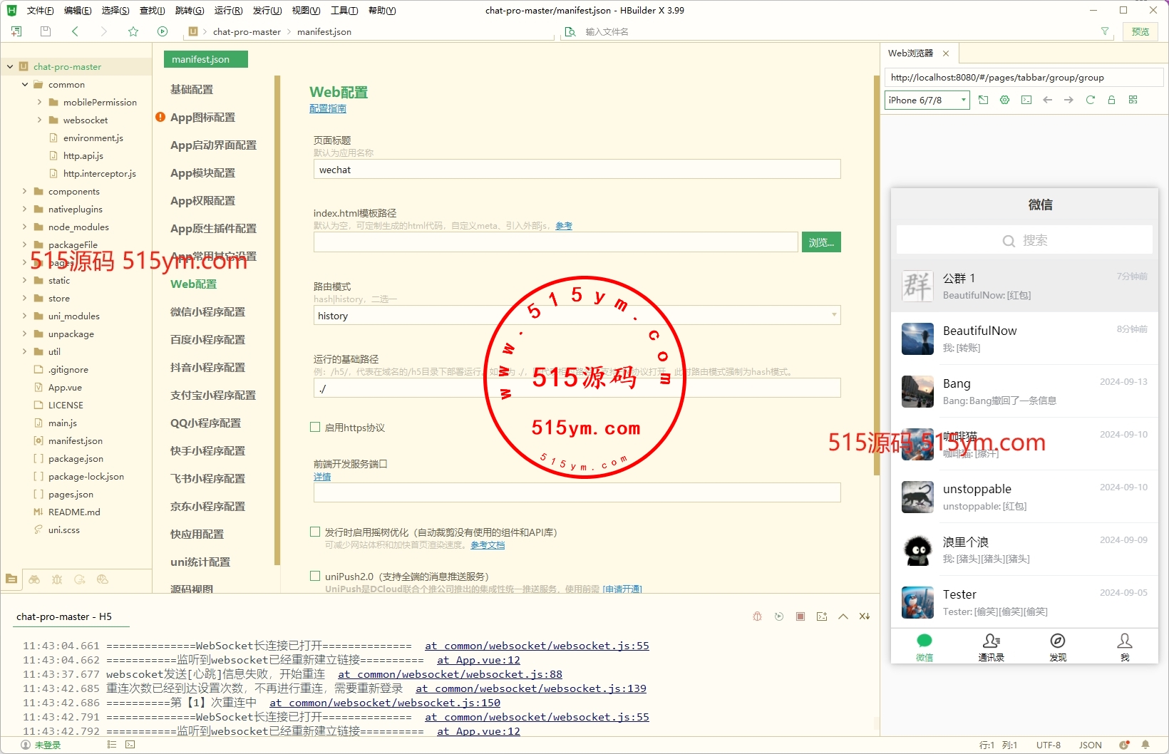The height and width of the screenshot is (754, 1169).
Task: Open the iPhone 6/7/8 device dropdown
Action: 927,100
